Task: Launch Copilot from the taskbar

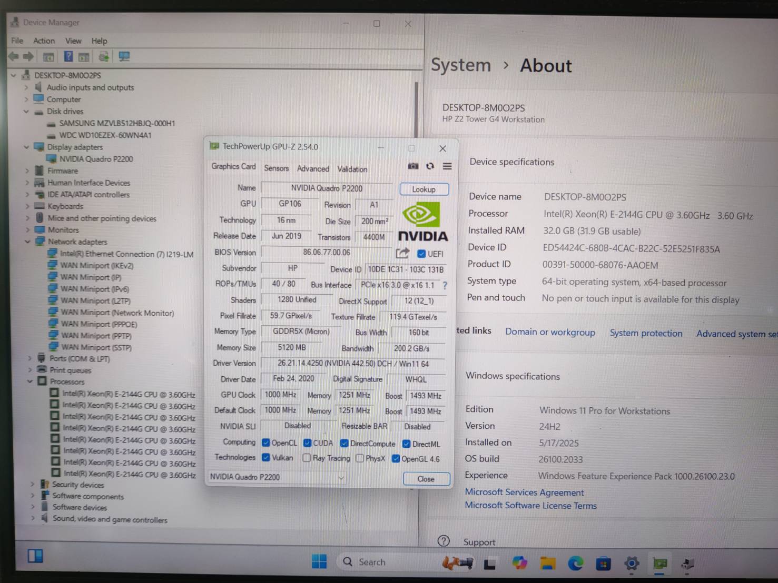Action: (519, 563)
